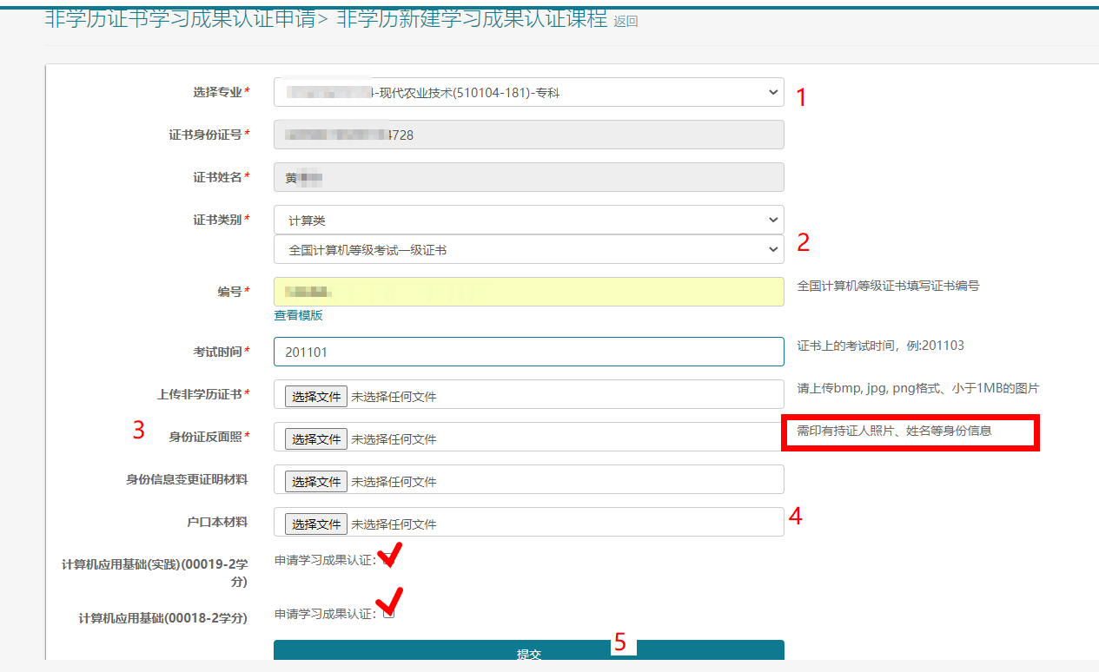Check 申请学习成果认证 for 计算机应用基础(实践)
This screenshot has width=1099, height=672.
click(x=388, y=557)
